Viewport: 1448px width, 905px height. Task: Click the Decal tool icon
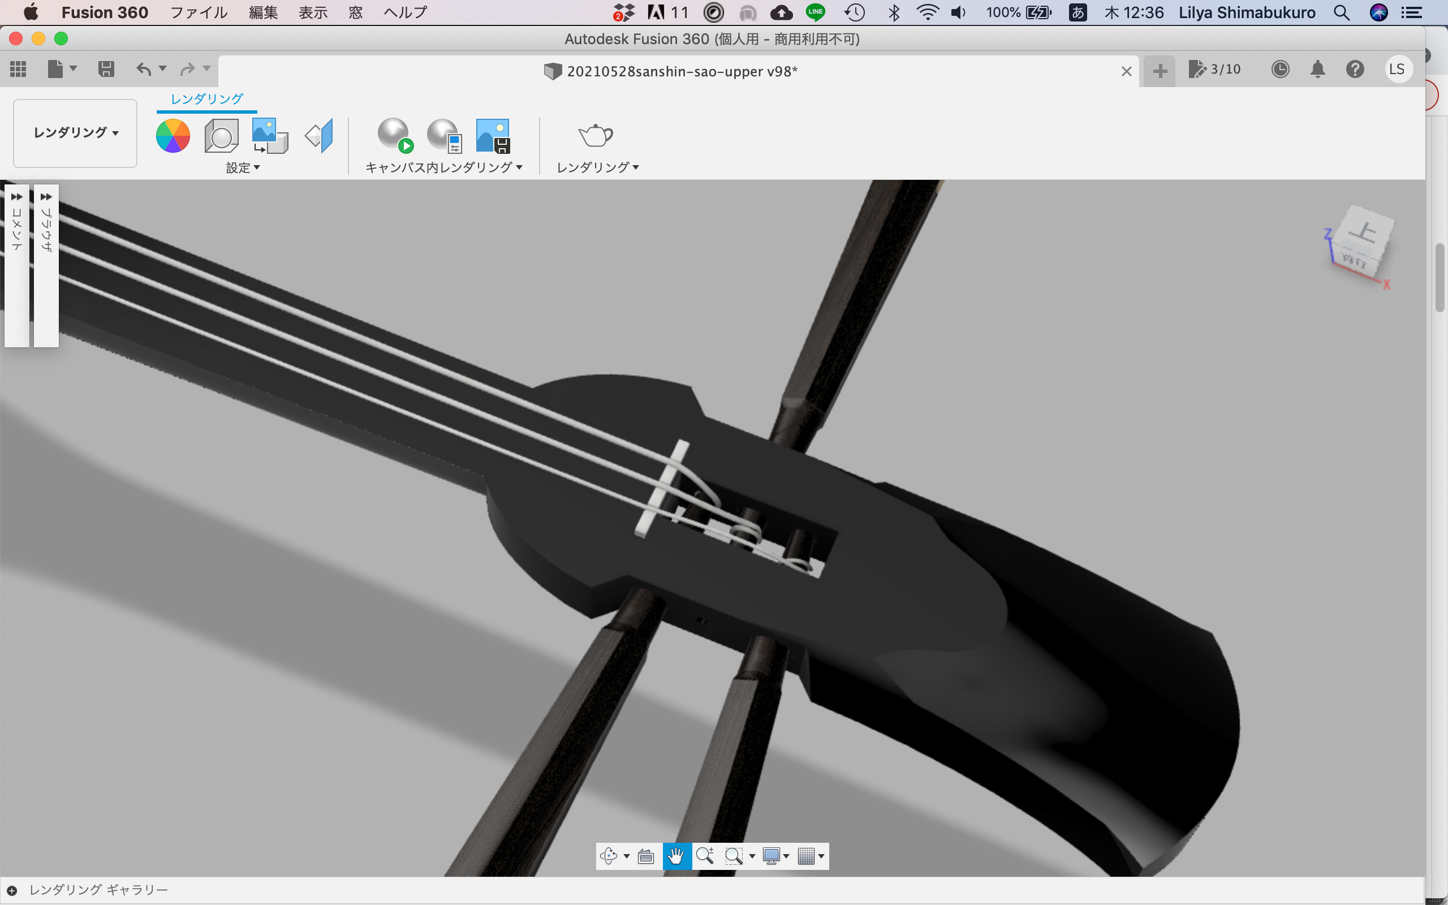(x=270, y=136)
